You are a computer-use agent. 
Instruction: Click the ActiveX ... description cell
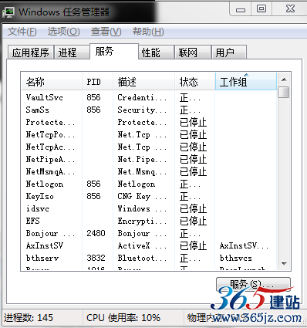pos(142,245)
